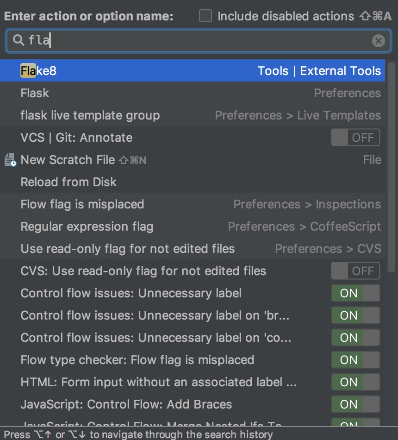Click the New Scratch File icon
Viewport: 398px width, 440px height.
point(10,160)
